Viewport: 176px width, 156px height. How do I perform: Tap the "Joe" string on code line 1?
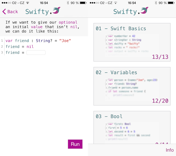coord(65,41)
